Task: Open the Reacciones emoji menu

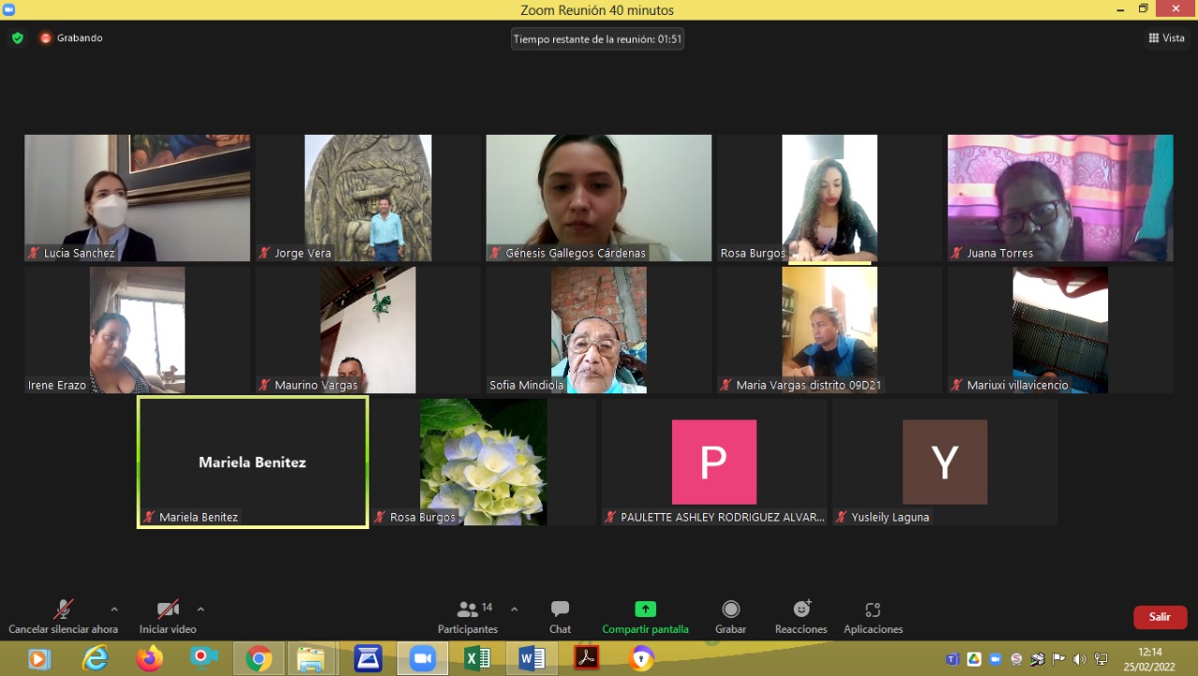Action: click(801, 610)
